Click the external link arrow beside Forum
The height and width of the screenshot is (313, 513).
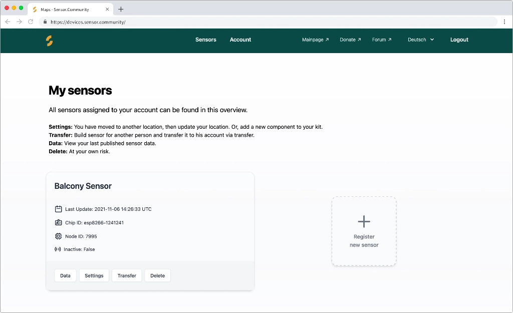(390, 39)
